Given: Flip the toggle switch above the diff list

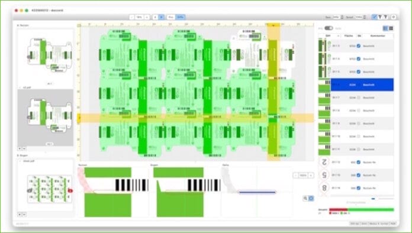Looking at the screenshot, I should point(329,28).
